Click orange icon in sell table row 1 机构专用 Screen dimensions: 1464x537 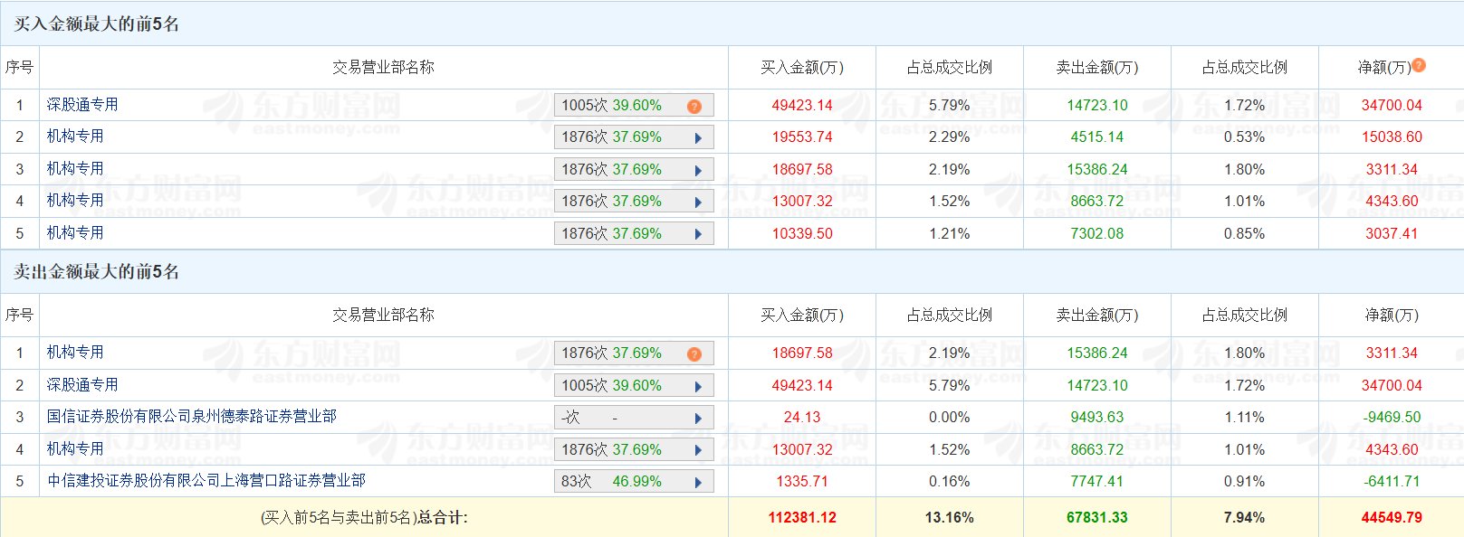click(694, 354)
